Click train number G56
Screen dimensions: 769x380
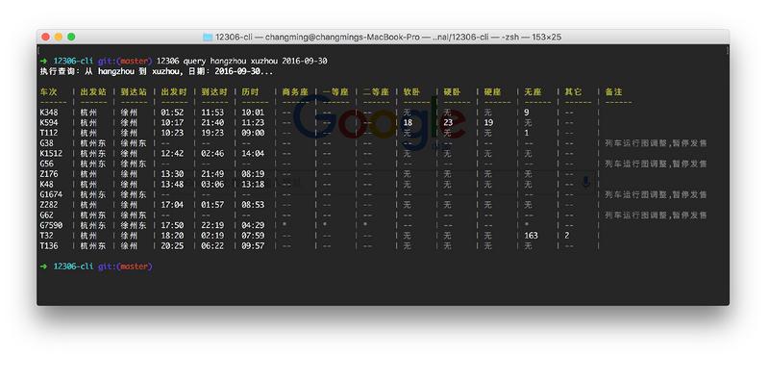[x=46, y=164]
